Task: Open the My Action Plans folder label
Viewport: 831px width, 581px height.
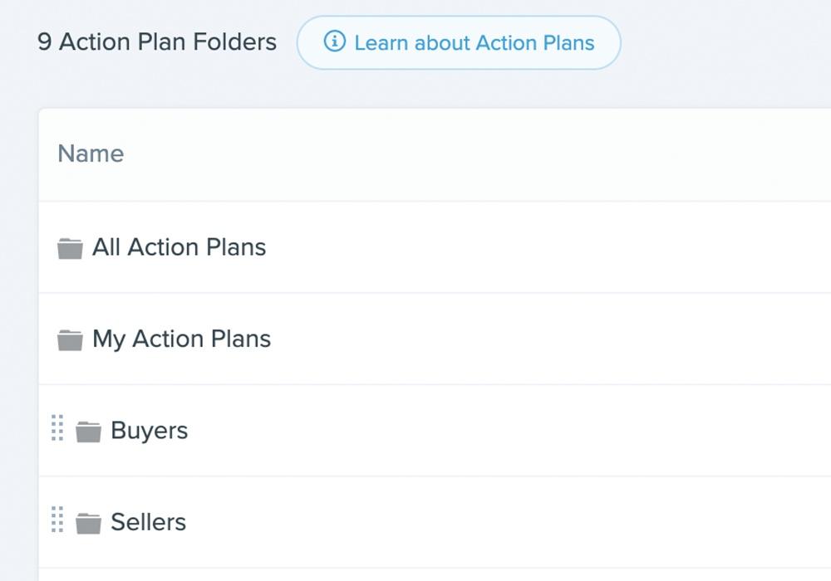Action: 182,339
